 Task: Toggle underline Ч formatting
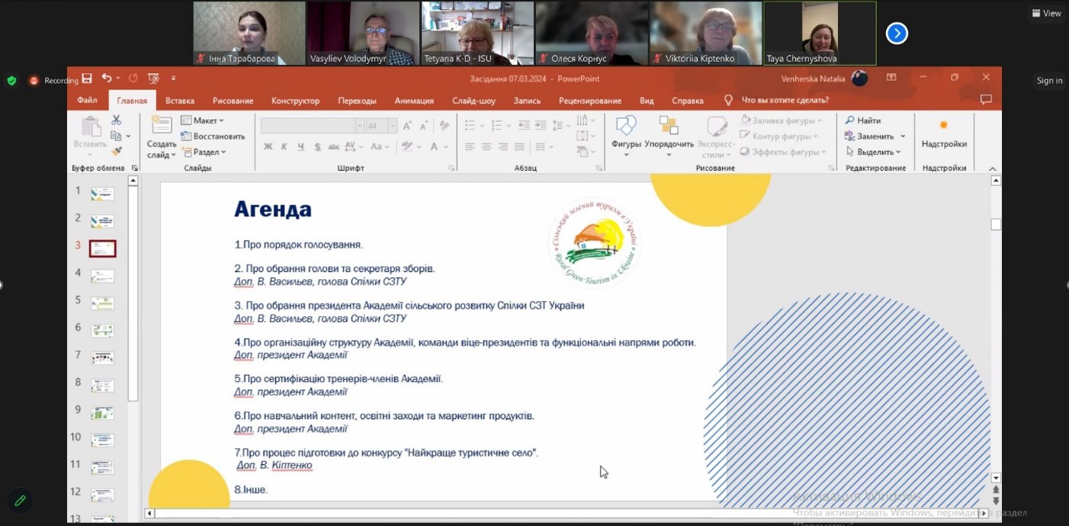tap(301, 147)
